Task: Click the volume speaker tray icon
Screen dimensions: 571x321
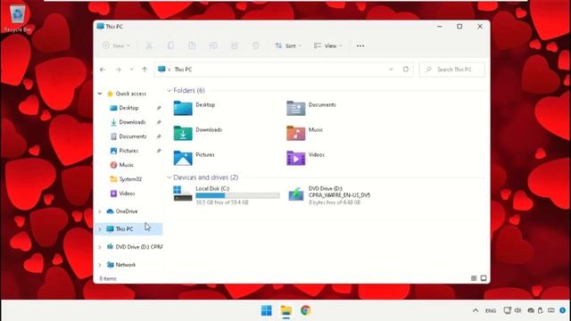Action: pos(517,310)
